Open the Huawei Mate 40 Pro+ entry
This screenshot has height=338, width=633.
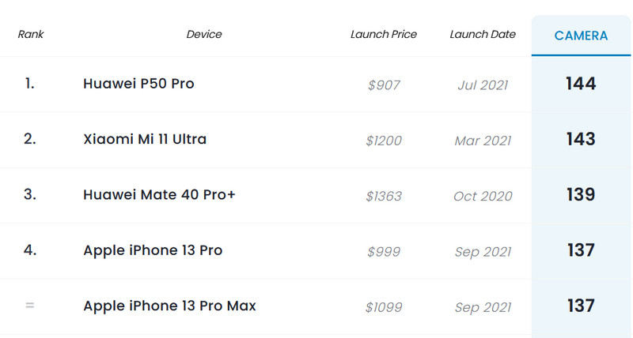(x=159, y=195)
